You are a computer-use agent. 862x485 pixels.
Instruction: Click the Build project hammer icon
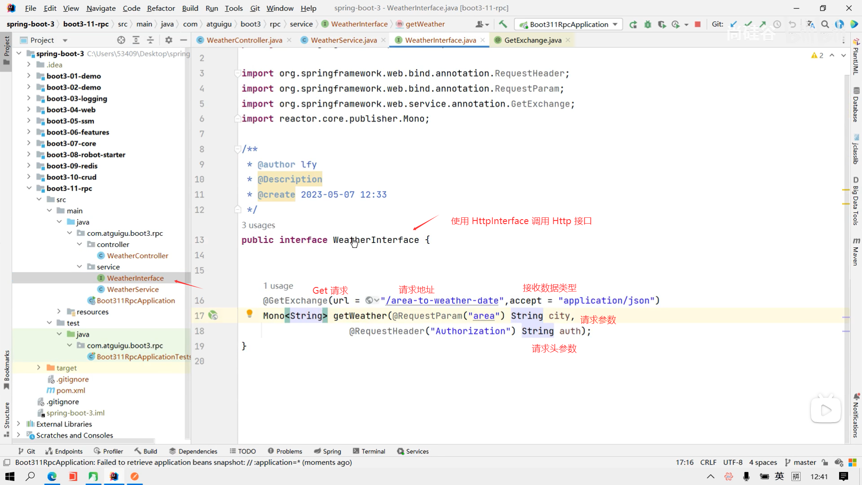coord(503,24)
